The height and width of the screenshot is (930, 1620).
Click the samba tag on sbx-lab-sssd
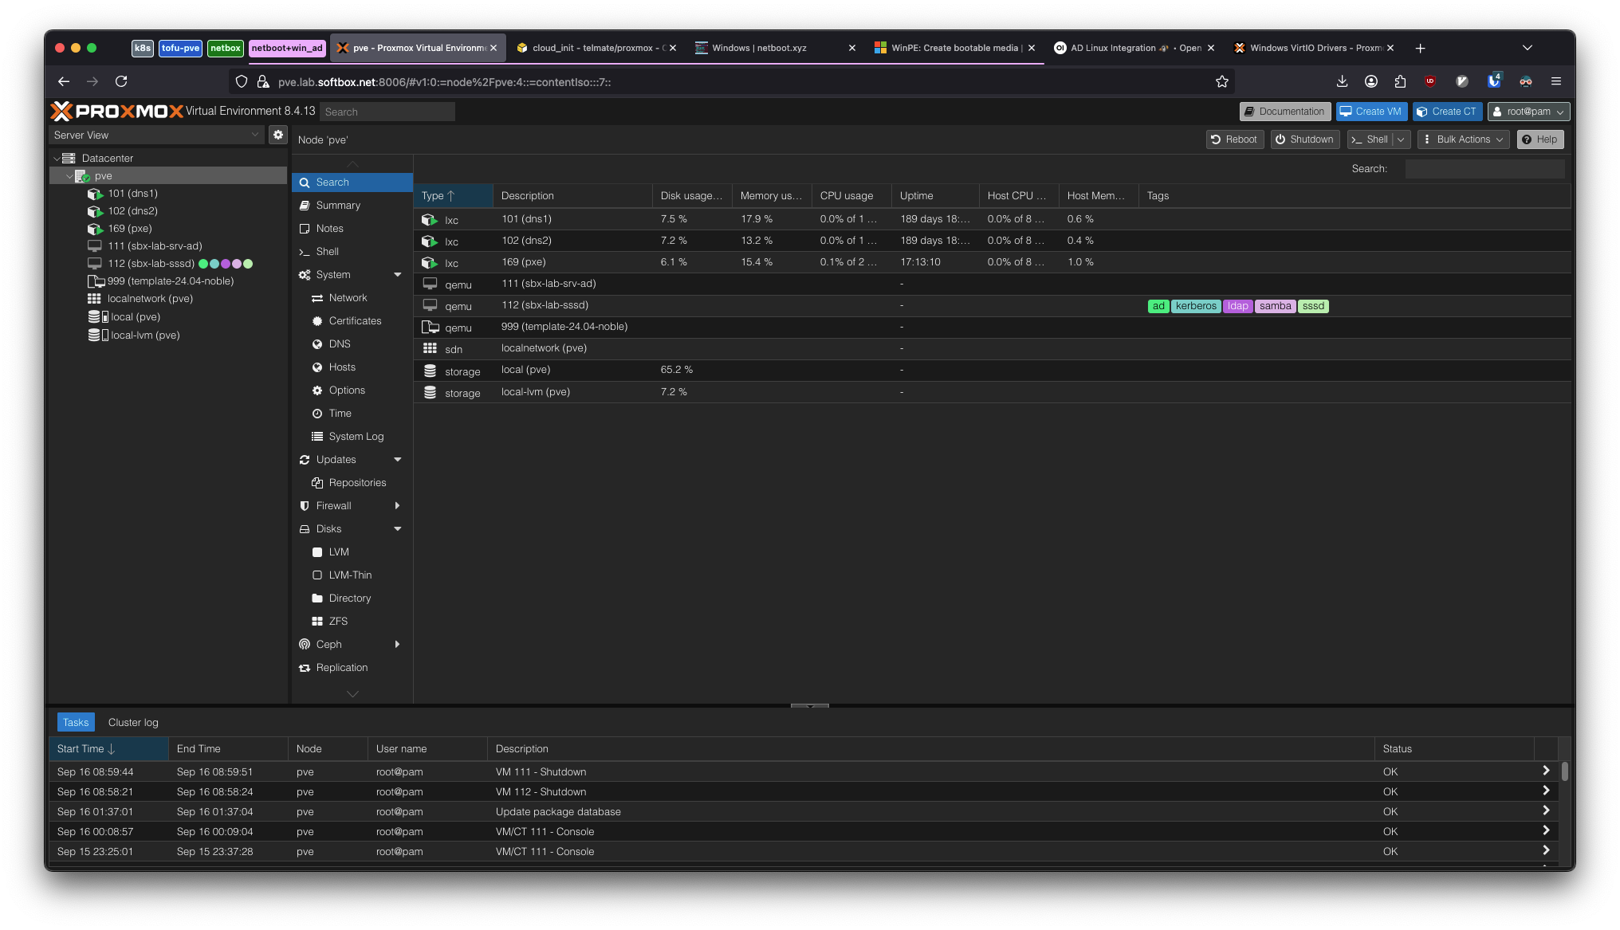point(1275,305)
